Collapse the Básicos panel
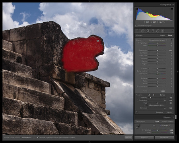 [173, 118]
